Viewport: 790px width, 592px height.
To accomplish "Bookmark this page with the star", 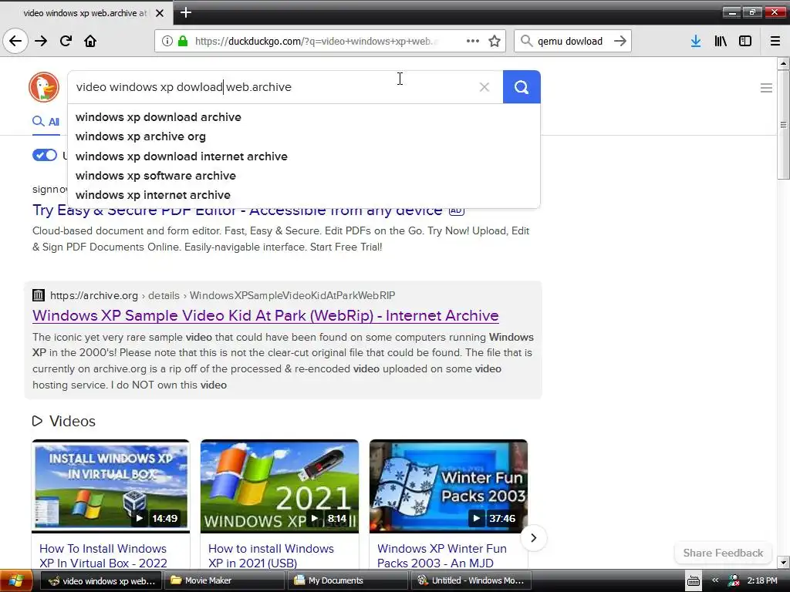I will click(x=495, y=41).
